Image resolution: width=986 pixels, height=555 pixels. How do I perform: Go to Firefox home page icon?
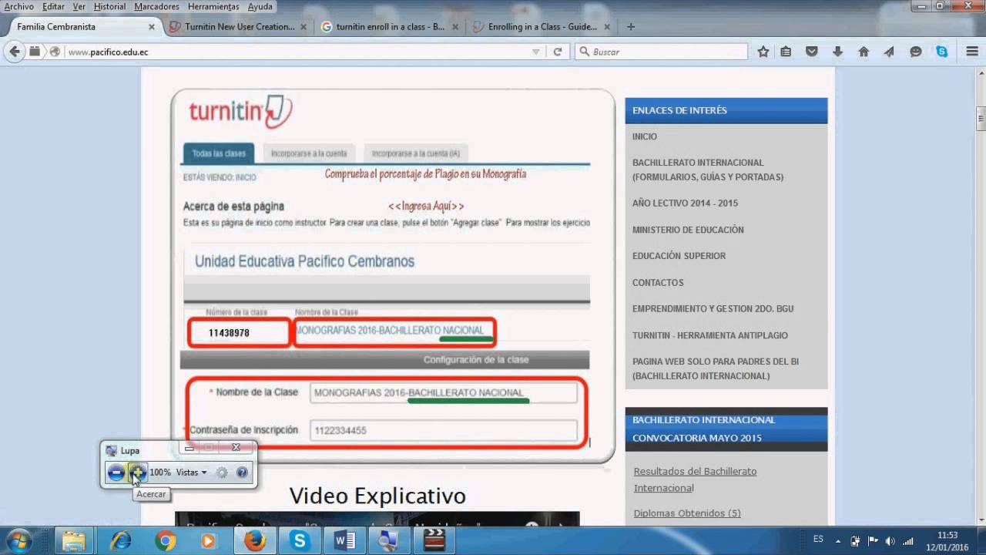click(x=864, y=52)
